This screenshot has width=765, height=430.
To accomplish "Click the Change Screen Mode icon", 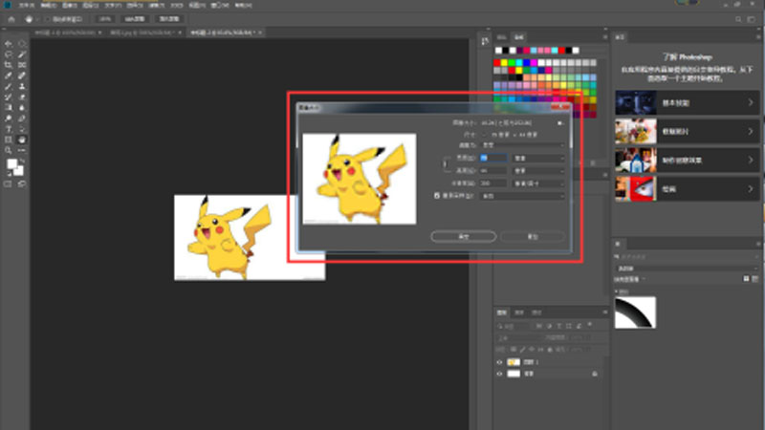I will tap(22, 184).
